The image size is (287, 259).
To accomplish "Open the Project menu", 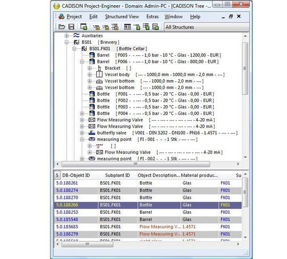I will [x=74, y=16].
